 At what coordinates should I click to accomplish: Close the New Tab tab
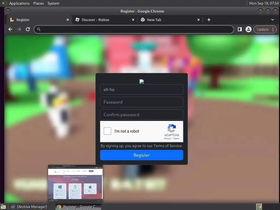point(199,20)
